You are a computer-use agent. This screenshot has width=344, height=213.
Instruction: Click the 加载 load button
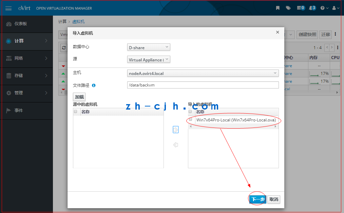coord(79,97)
